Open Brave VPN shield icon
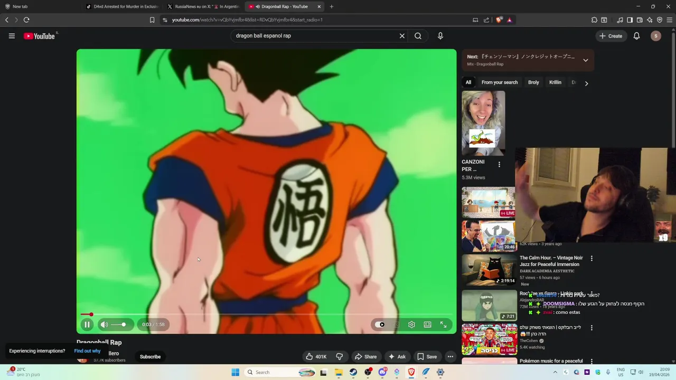The width and height of the screenshot is (676, 380). click(x=660, y=20)
